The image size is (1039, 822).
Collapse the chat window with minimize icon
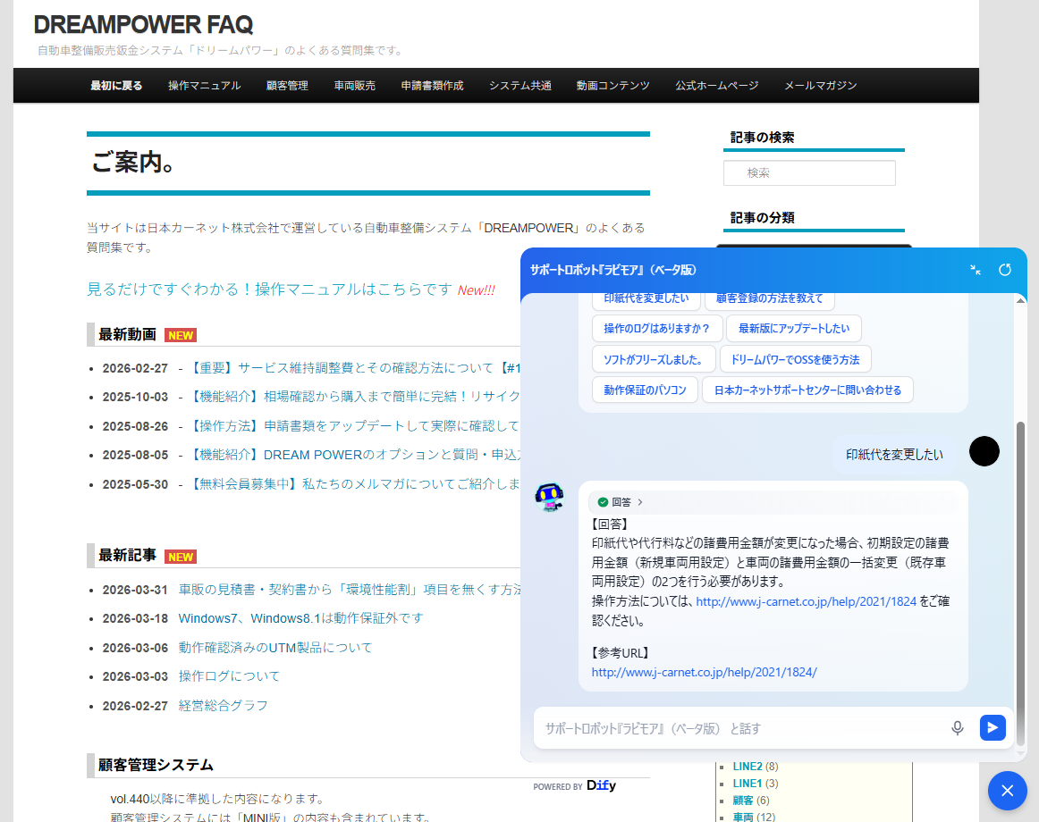click(976, 270)
